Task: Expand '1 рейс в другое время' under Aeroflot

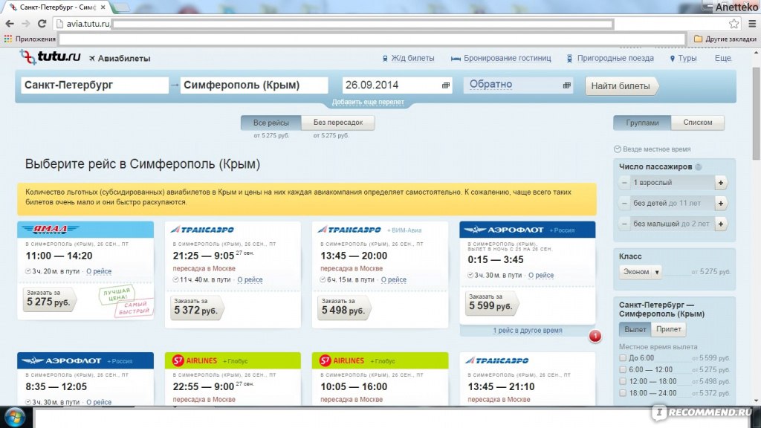Action: [x=527, y=330]
